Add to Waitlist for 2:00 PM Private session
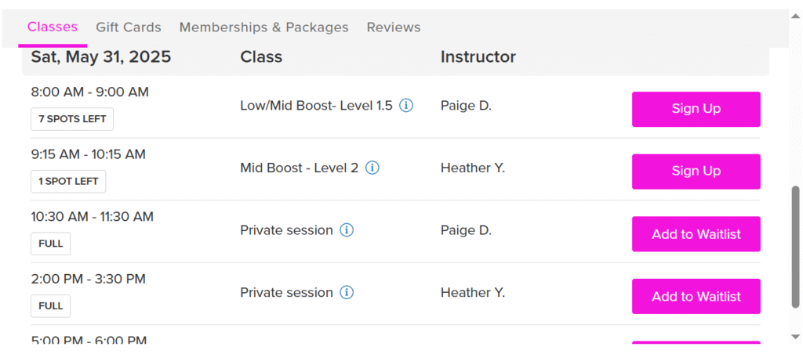The width and height of the screenshot is (803, 354). click(696, 297)
